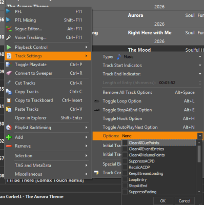Click the red minus Remove icon
The width and height of the screenshot is (204, 205).
(x=9, y=146)
